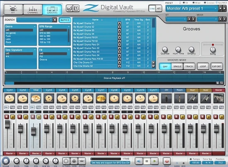Open Aux2 output routing dropdown

pos(206,153)
